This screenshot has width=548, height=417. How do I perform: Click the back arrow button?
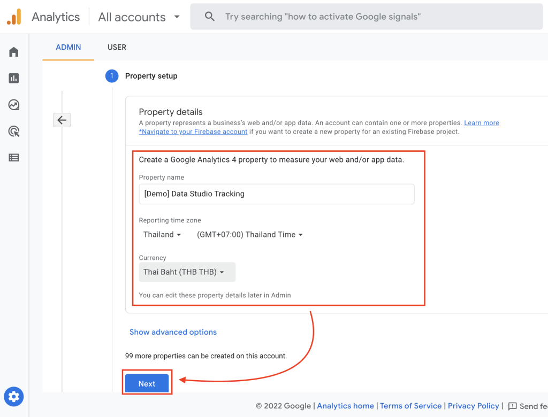tap(62, 120)
